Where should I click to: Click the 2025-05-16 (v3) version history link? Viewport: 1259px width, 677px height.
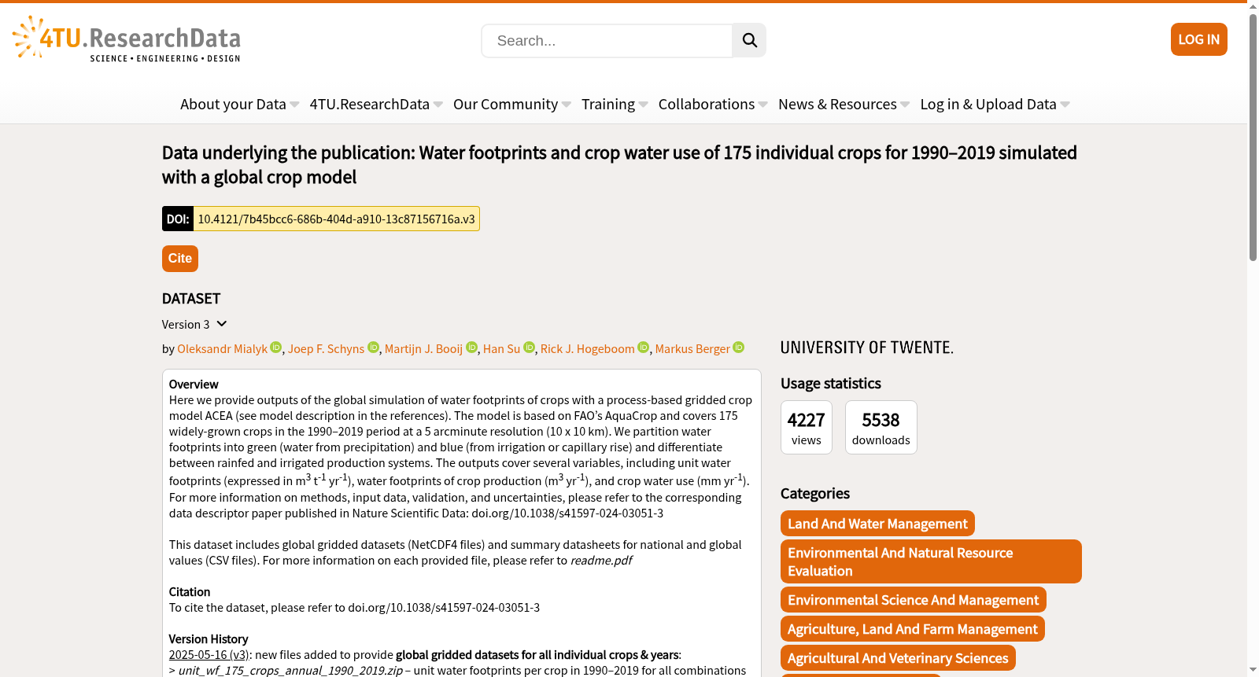pos(209,655)
